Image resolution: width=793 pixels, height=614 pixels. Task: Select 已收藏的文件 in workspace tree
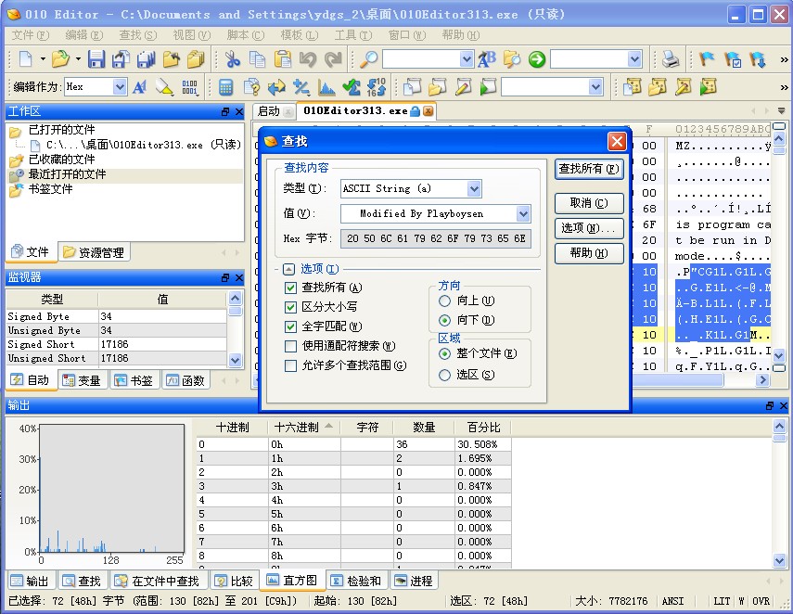61,160
